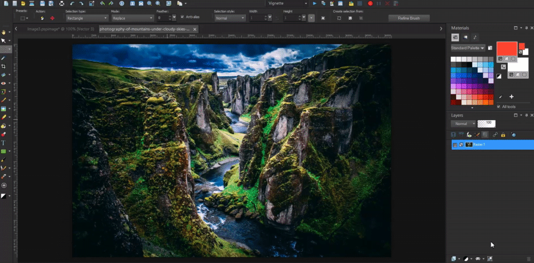The height and width of the screenshot is (263, 534).
Task: Click the New Layer icon below layers
Action: coord(453,259)
